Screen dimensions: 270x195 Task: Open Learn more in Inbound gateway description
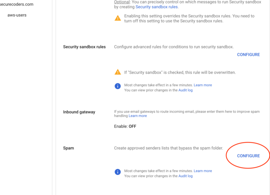click(138, 116)
